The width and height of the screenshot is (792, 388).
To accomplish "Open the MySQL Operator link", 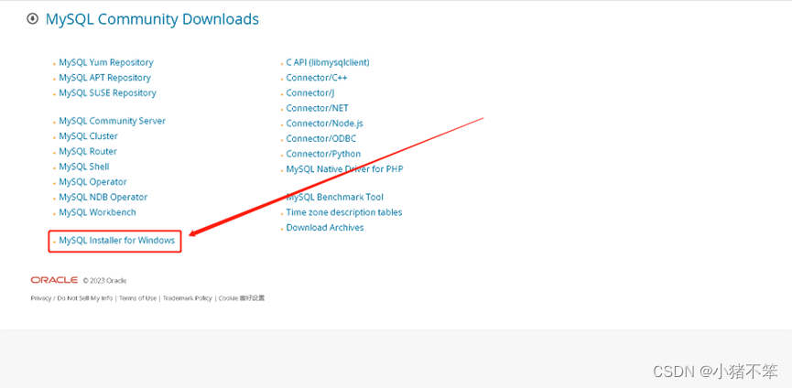I will coord(93,181).
